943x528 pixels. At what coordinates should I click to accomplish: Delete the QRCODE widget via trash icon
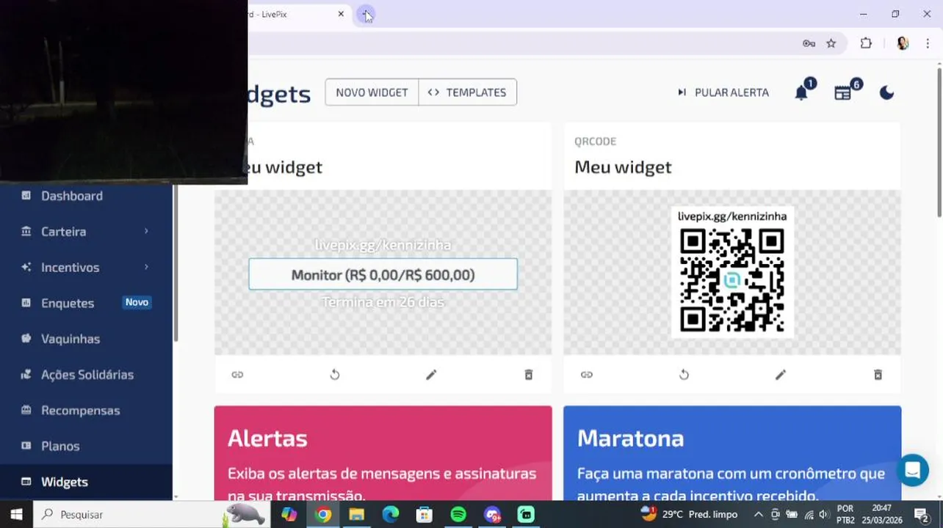pos(878,375)
